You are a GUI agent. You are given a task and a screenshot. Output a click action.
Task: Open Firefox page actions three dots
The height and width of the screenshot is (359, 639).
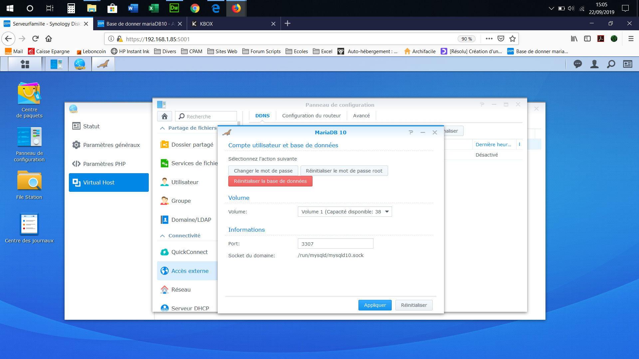click(489, 39)
